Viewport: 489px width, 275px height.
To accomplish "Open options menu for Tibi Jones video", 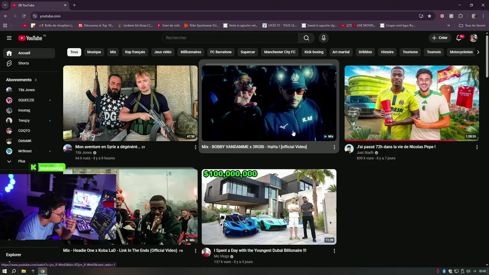I will (196, 147).
